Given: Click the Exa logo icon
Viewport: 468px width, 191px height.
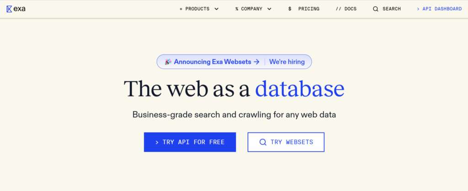Looking at the screenshot, I should [9, 9].
